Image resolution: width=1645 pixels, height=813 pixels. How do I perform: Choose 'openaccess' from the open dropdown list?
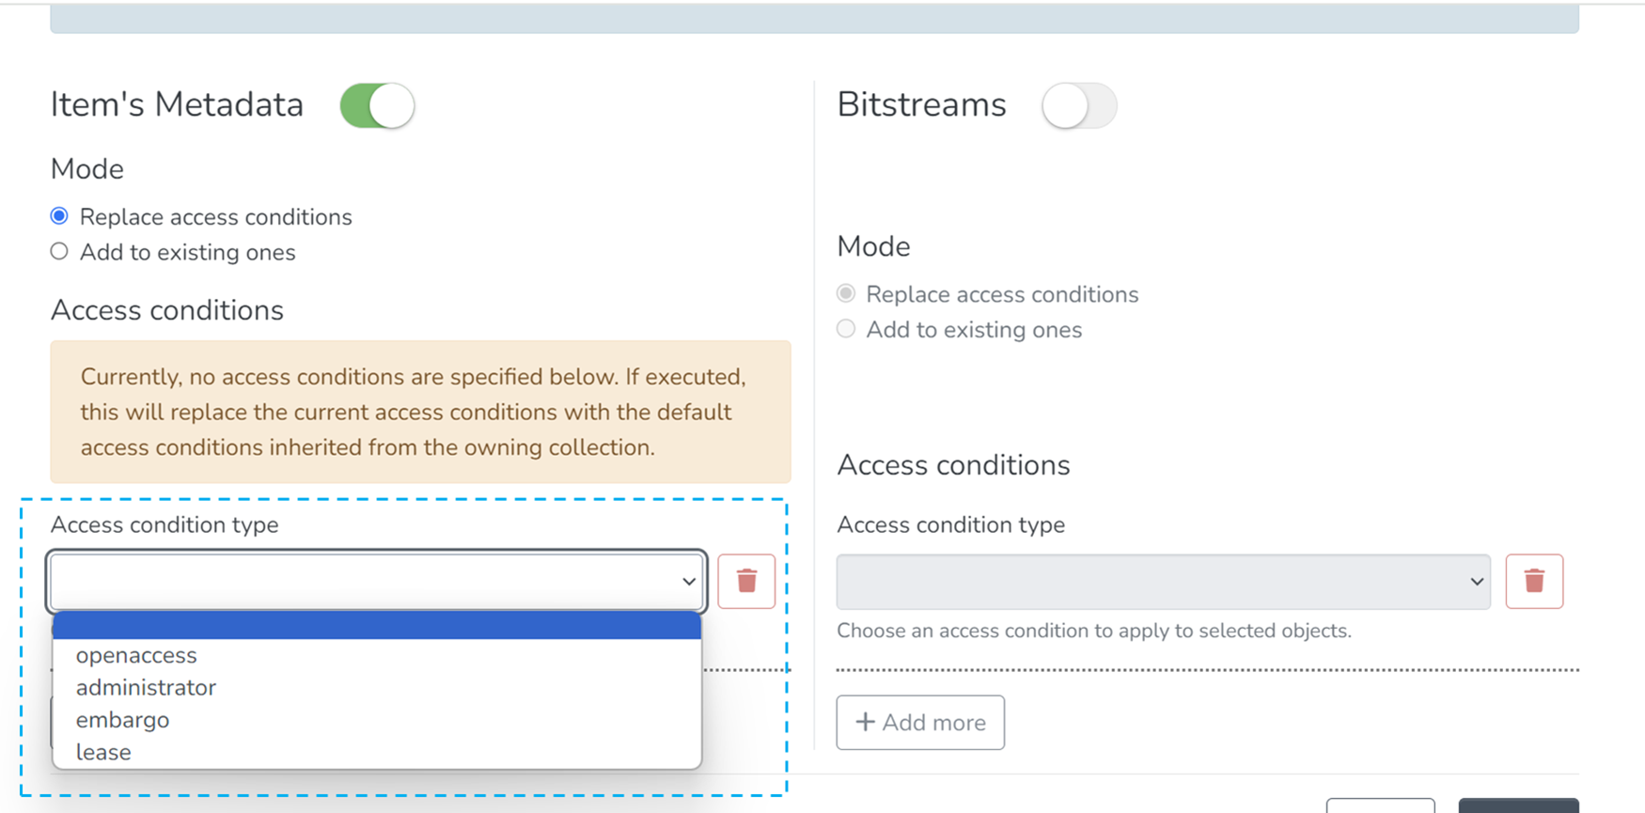click(x=136, y=655)
